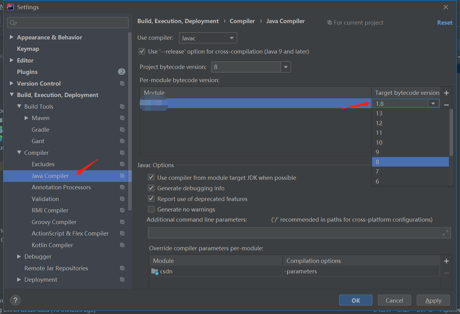This screenshot has height=314, width=460.
Task: Select version 13 in bytecode list
Action: click(410, 113)
